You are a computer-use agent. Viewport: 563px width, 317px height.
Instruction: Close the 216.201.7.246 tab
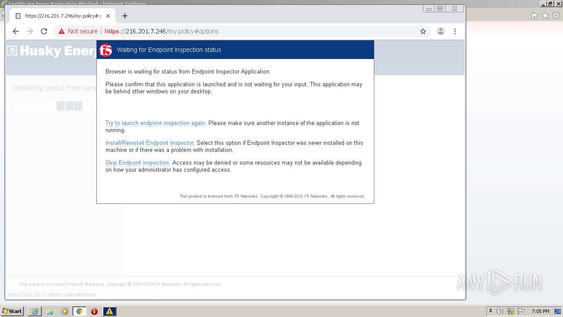[108, 16]
